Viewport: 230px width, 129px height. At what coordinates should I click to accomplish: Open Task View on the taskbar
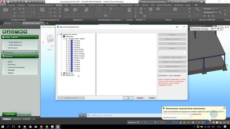pyautogui.click(x=13, y=126)
